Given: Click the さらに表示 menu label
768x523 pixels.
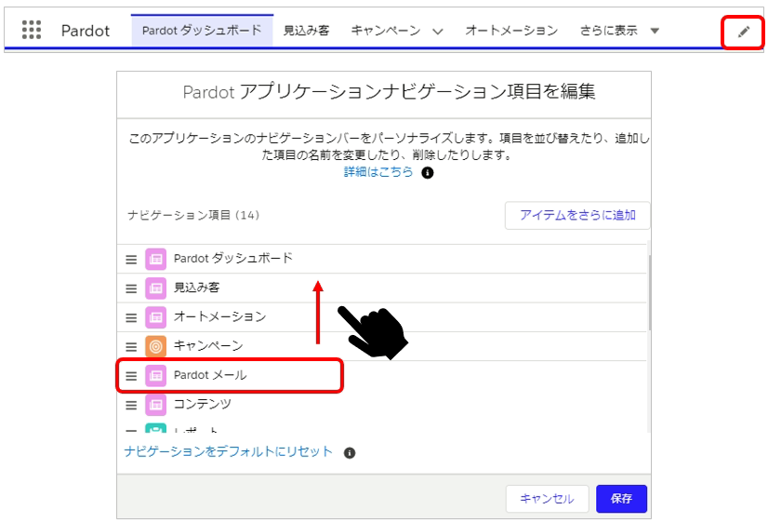Looking at the screenshot, I should pyautogui.click(x=609, y=31).
